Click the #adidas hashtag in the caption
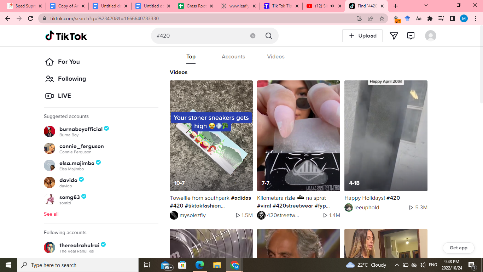 pyautogui.click(x=241, y=198)
